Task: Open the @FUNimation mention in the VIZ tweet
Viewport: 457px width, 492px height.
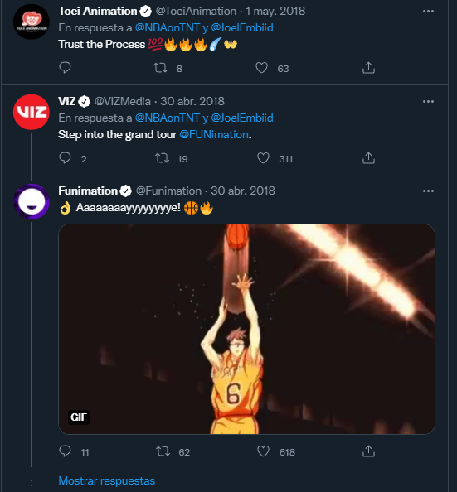Action: (x=214, y=135)
